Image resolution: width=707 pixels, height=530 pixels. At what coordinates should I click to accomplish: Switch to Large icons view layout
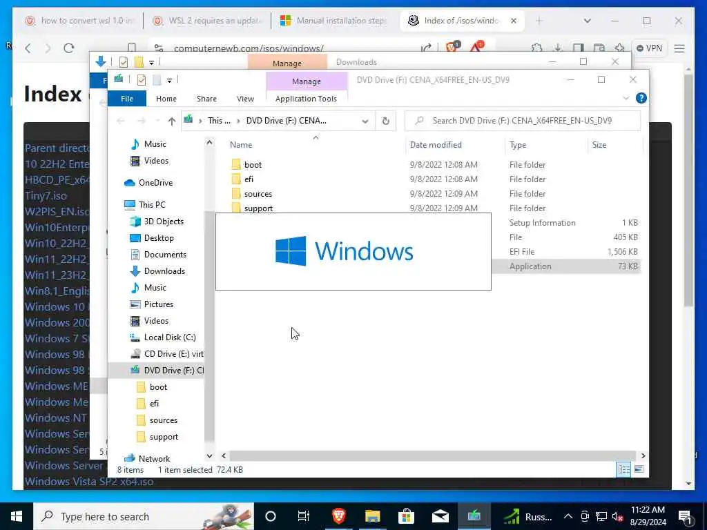click(639, 469)
